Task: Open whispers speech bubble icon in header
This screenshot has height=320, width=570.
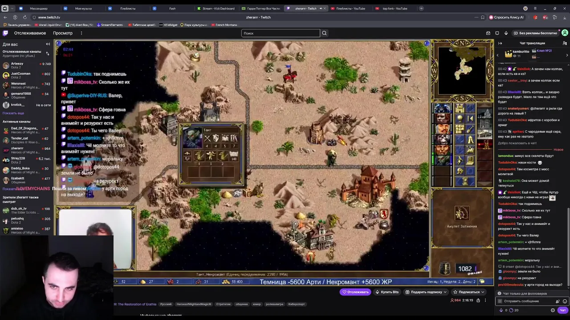Action: click(x=497, y=33)
